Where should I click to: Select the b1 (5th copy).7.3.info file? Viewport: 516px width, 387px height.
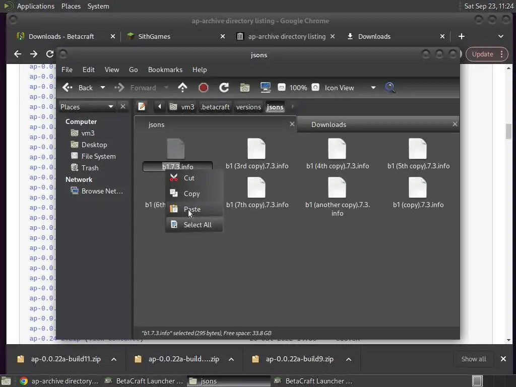tap(418, 154)
